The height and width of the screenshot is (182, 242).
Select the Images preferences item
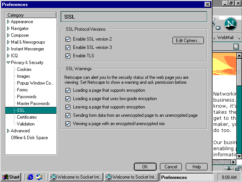[23, 76]
